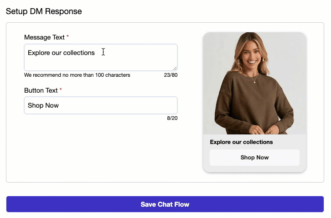The height and width of the screenshot is (218, 331).
Task: Click the red asterisk beside Button Text
Action: coord(61,90)
